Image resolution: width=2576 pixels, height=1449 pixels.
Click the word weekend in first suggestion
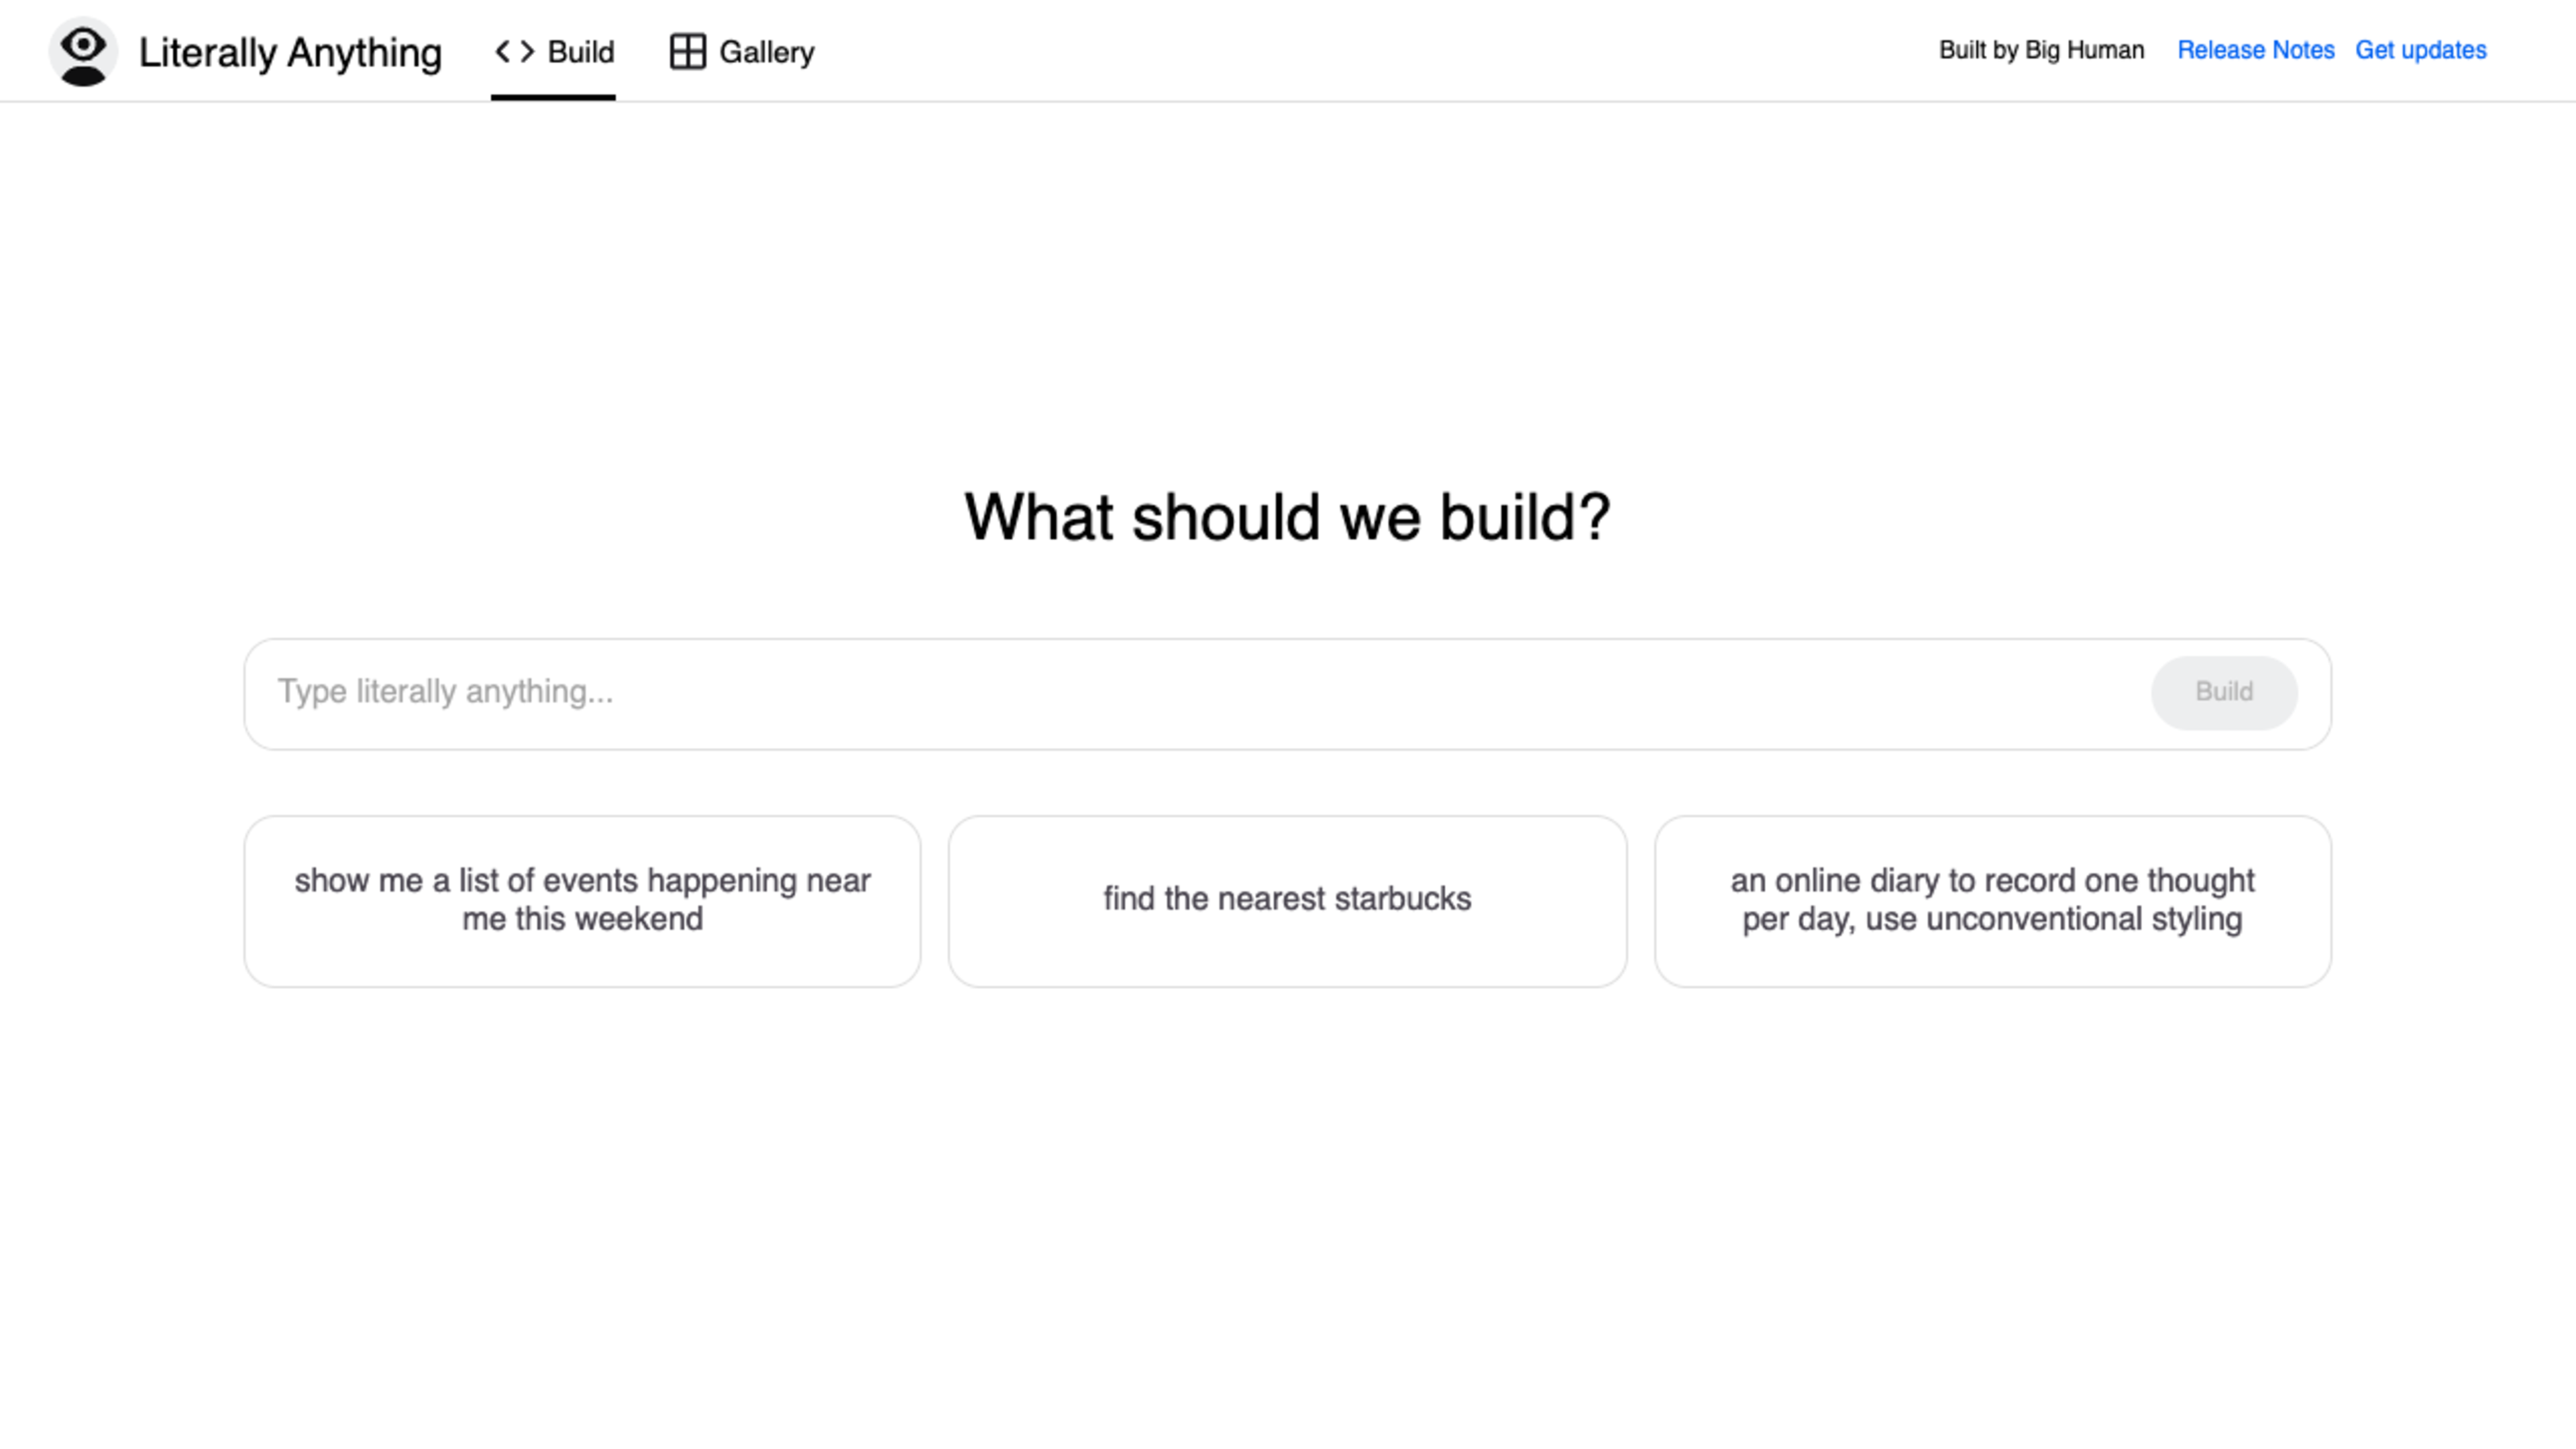[640, 919]
